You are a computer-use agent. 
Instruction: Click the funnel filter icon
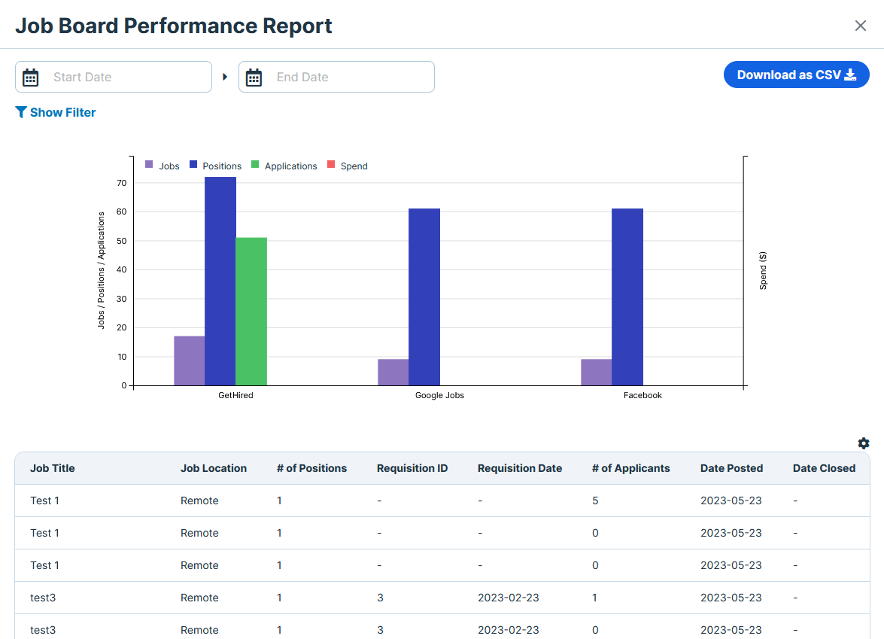(21, 112)
